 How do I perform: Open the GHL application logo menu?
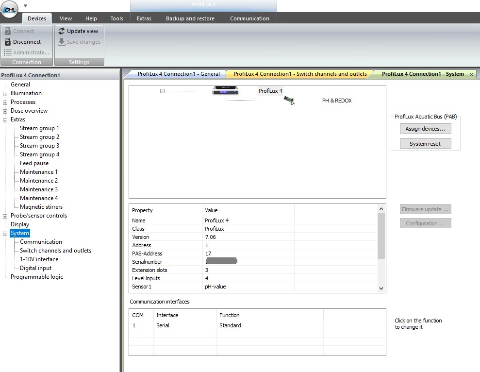coord(10,10)
